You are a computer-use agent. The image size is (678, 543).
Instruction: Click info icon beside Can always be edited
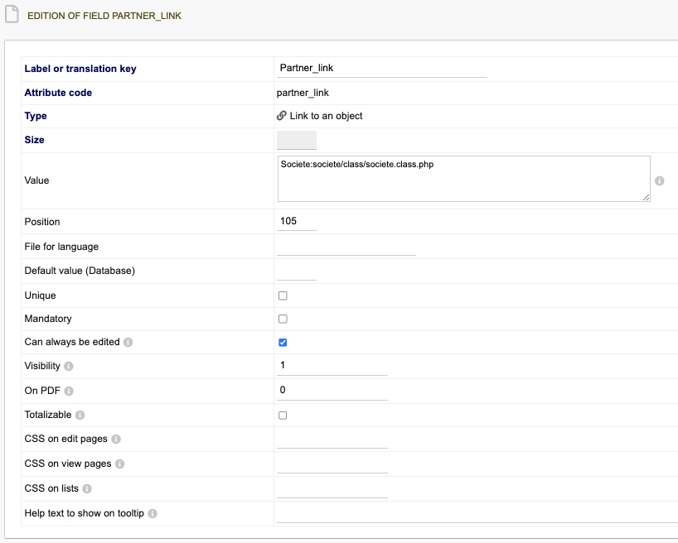tap(128, 342)
